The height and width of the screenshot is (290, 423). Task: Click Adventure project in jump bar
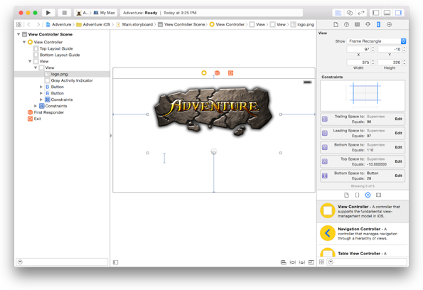(58, 25)
